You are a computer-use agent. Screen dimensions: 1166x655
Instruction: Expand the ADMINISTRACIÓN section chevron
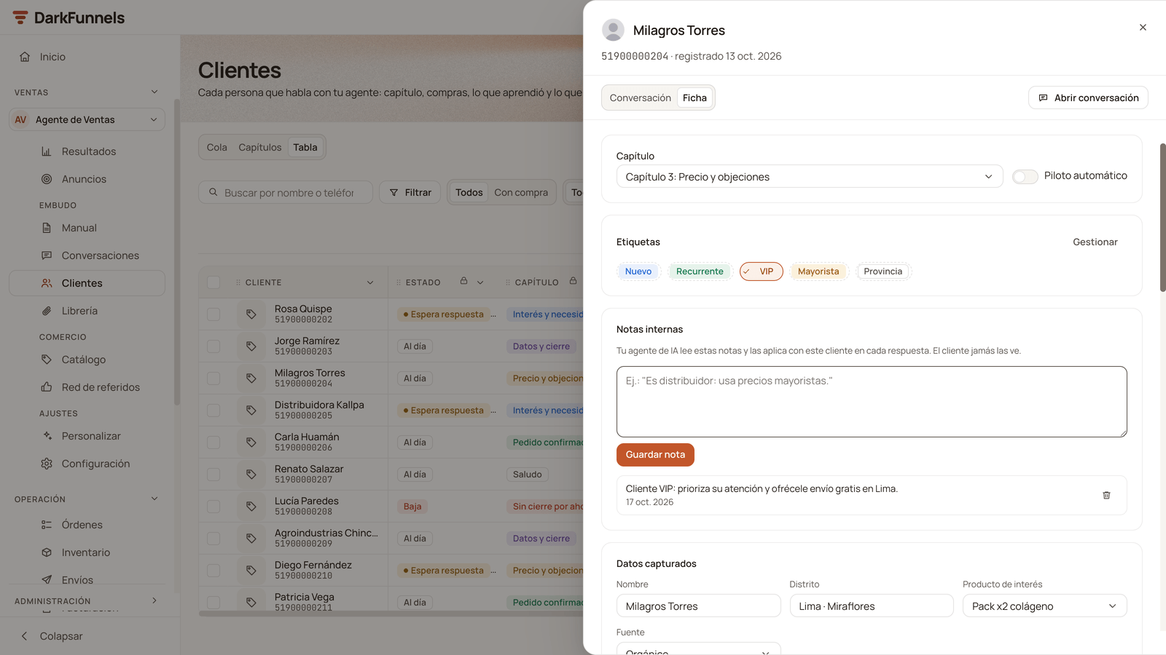(x=154, y=601)
